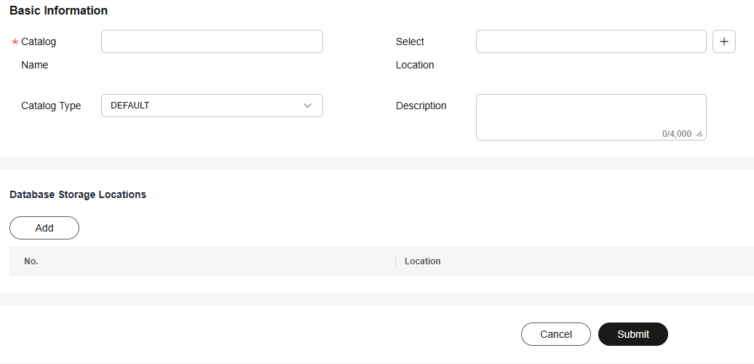Click the red required asterisk by Catalog
The width and height of the screenshot is (754, 364).
pos(15,43)
